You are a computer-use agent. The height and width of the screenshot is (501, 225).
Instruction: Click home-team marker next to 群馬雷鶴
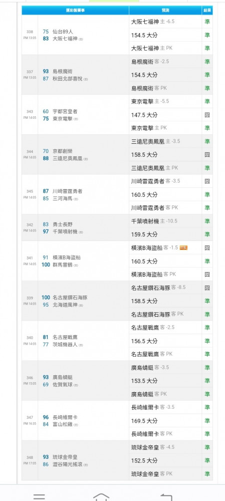pyautogui.click(x=76, y=265)
